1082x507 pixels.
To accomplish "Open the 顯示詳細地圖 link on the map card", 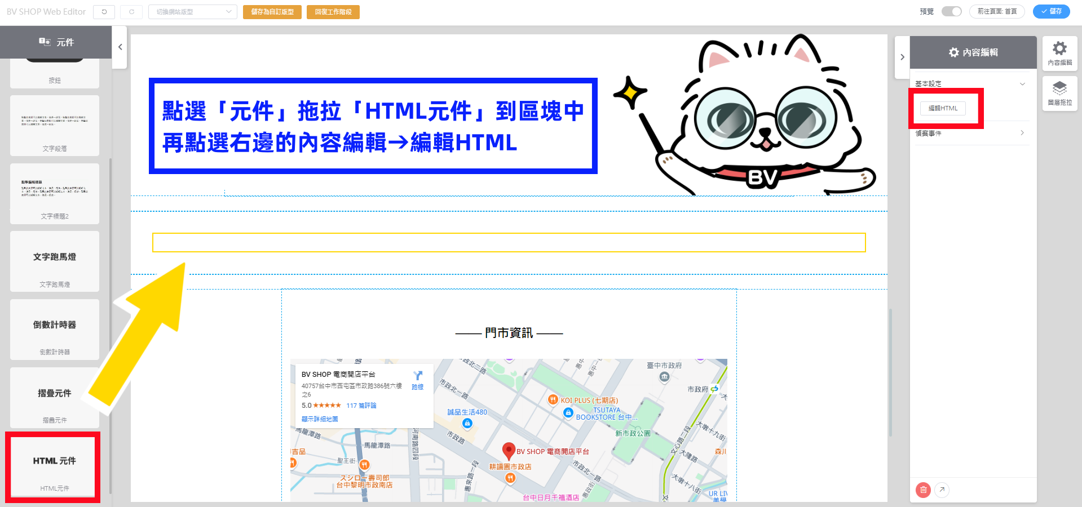I will pyautogui.click(x=320, y=419).
